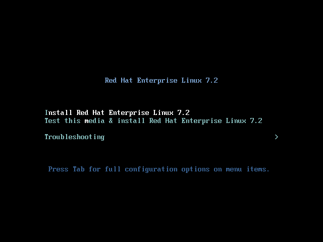Click 7.2 in the heading title

212,80
